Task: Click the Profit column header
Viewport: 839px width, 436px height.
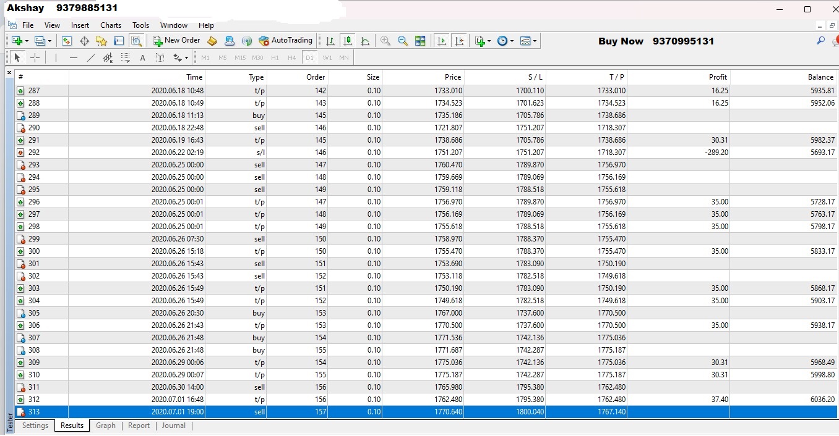Action: tap(718, 77)
